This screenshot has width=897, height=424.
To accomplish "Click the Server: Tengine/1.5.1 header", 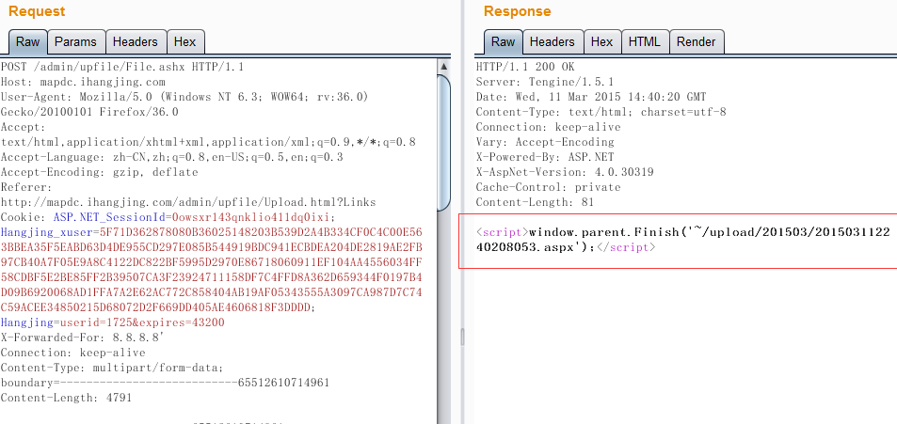I will point(545,82).
